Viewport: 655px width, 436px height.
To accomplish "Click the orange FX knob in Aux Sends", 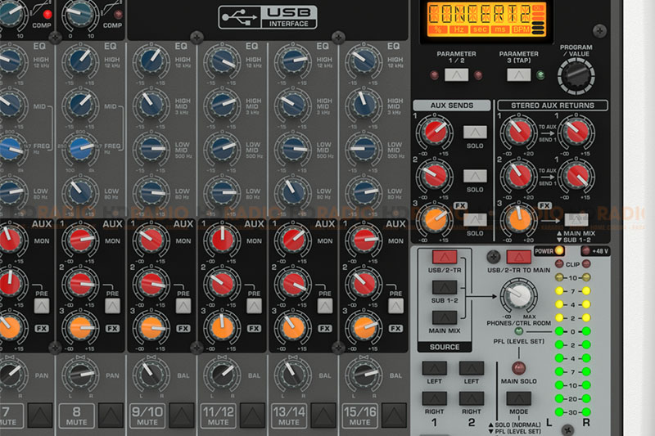I will pyautogui.click(x=436, y=218).
